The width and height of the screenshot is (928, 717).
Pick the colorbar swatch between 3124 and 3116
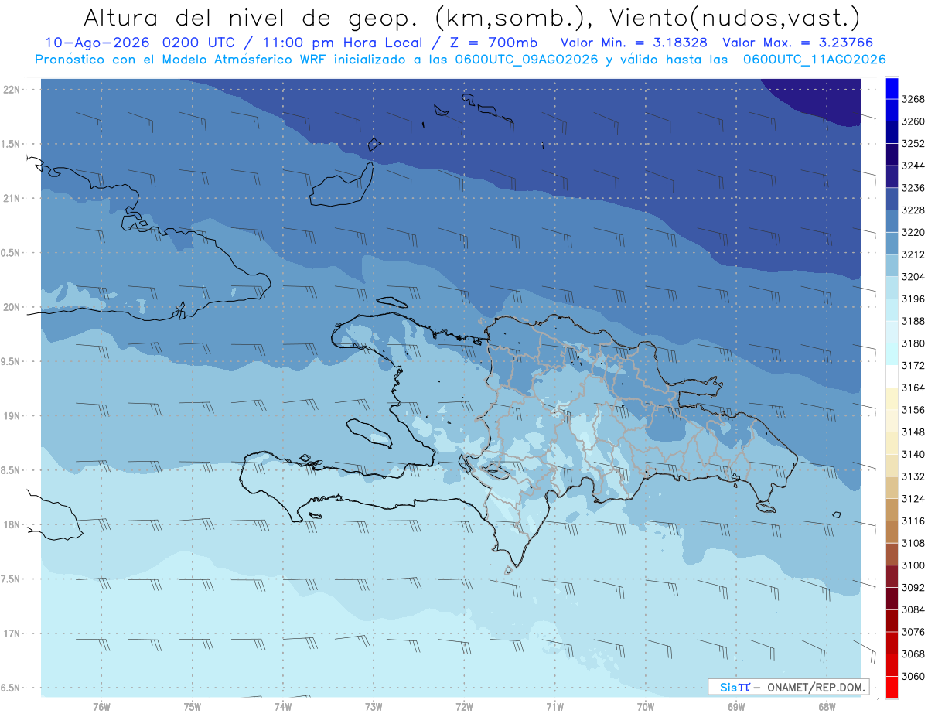(892, 510)
